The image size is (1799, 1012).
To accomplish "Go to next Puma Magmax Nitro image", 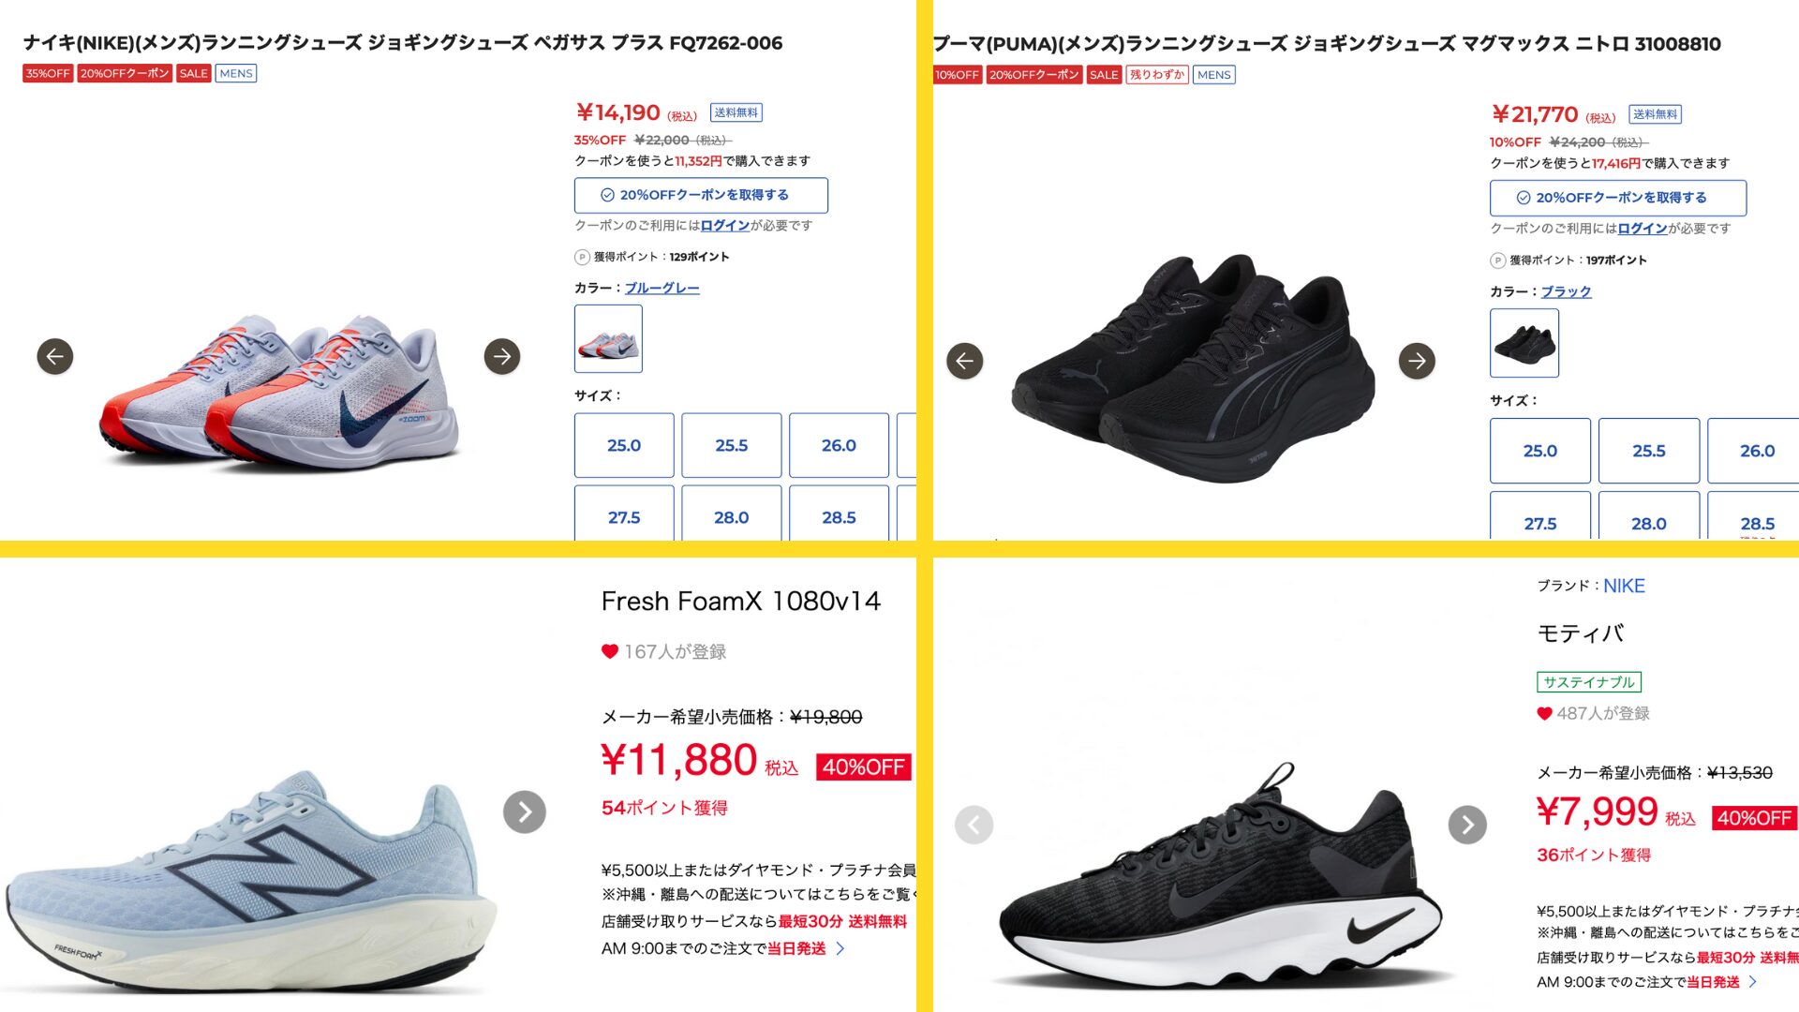I will [x=1417, y=361].
